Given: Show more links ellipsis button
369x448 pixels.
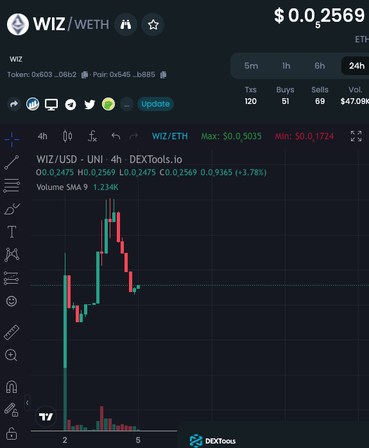Looking at the screenshot, I should (x=126, y=104).
